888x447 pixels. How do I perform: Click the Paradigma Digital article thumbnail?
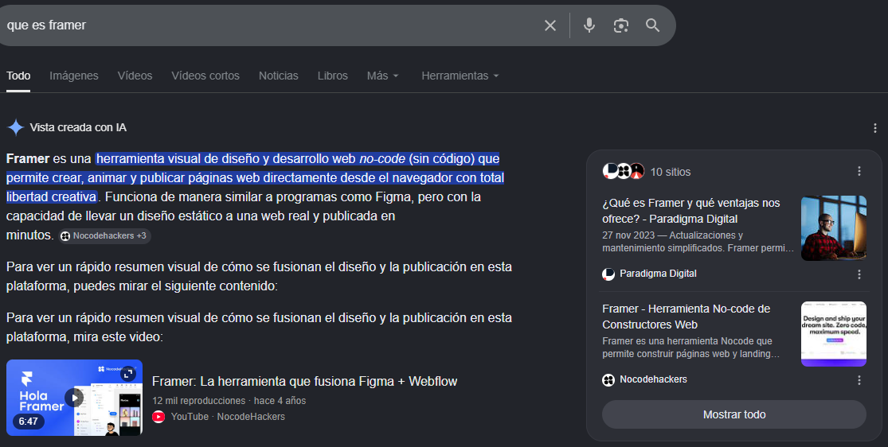click(x=834, y=228)
